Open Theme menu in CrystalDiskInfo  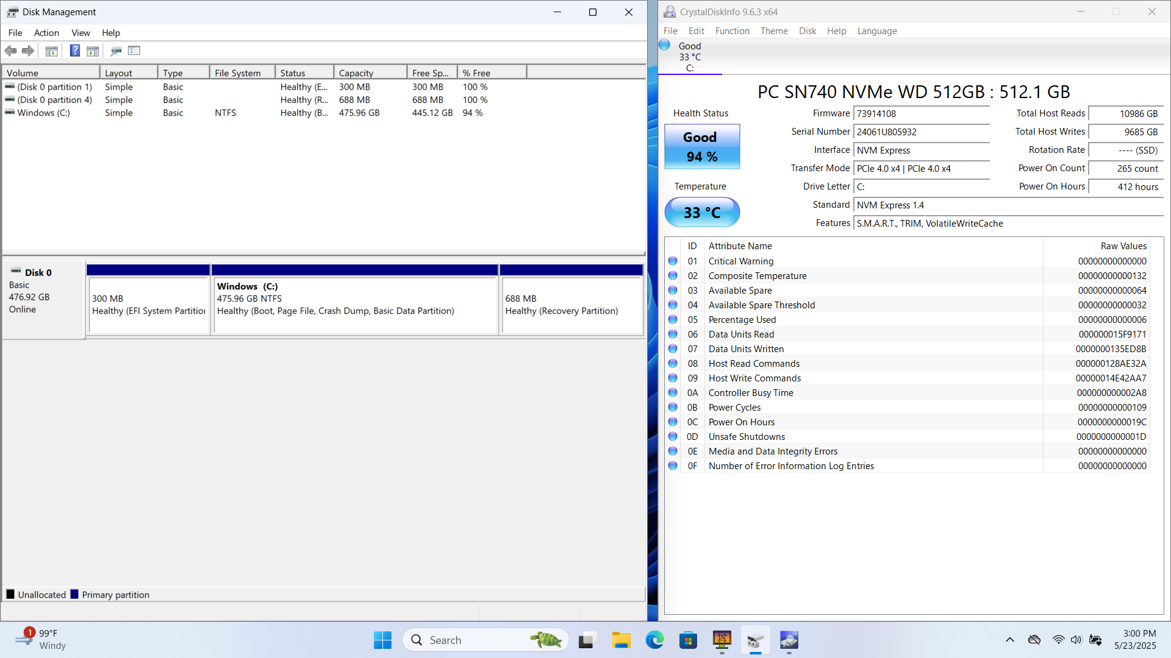coord(774,30)
